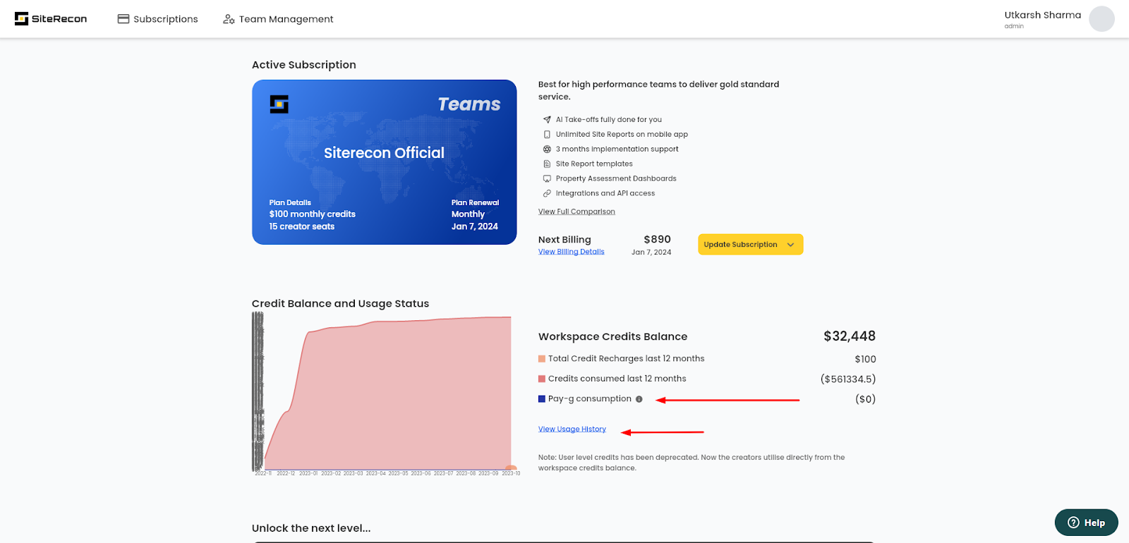This screenshot has width=1129, height=543.
Task: Click the Property Assessment Dashboards monitor icon
Action: pyautogui.click(x=547, y=179)
